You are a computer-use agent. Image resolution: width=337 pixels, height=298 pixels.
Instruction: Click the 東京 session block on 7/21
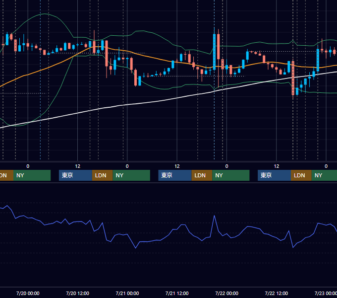(x=175, y=175)
